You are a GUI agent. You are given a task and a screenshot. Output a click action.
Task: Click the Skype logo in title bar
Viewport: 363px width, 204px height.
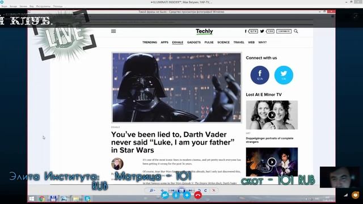point(2,2)
